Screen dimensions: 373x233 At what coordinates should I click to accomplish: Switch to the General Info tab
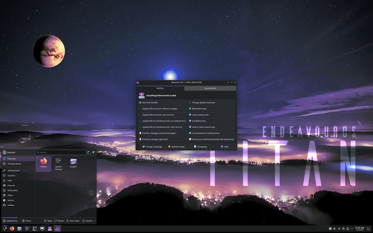coord(210,88)
